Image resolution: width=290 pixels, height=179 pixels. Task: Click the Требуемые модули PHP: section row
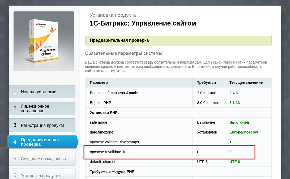click(178, 172)
